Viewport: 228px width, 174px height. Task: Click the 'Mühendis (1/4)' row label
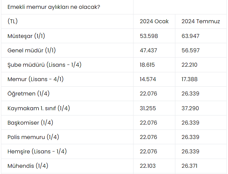(x=28, y=166)
